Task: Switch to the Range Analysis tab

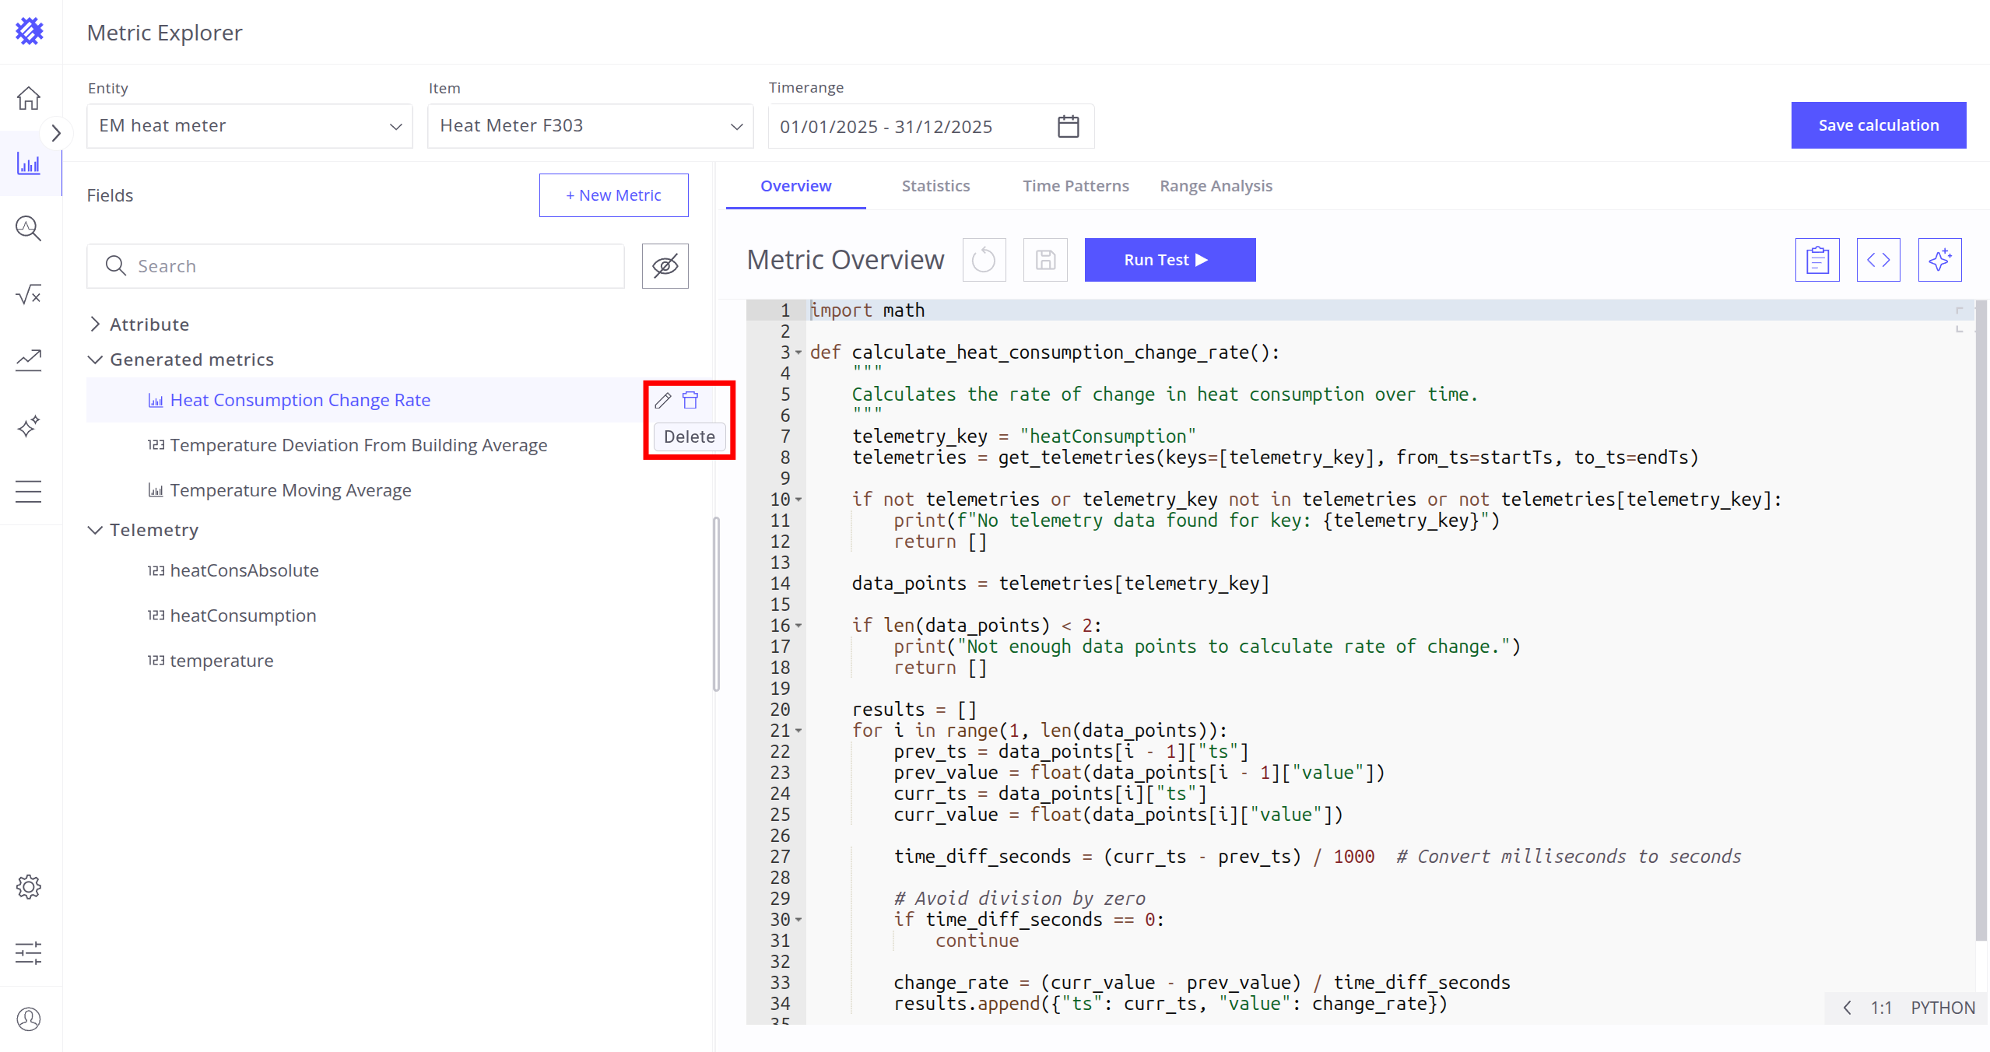Action: pyautogui.click(x=1216, y=186)
